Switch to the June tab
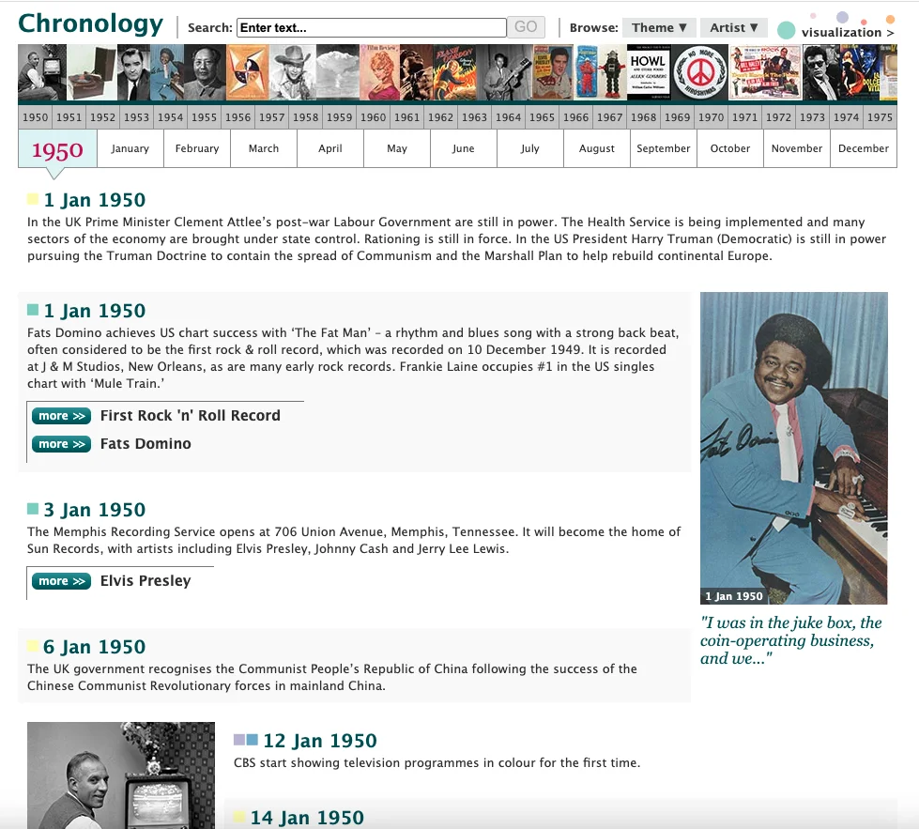Screen dimensions: 919x829 point(464,148)
